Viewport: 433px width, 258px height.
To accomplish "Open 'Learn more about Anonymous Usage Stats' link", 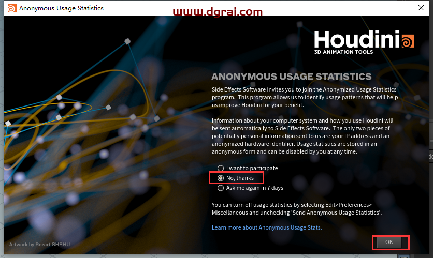I will coord(267,227).
